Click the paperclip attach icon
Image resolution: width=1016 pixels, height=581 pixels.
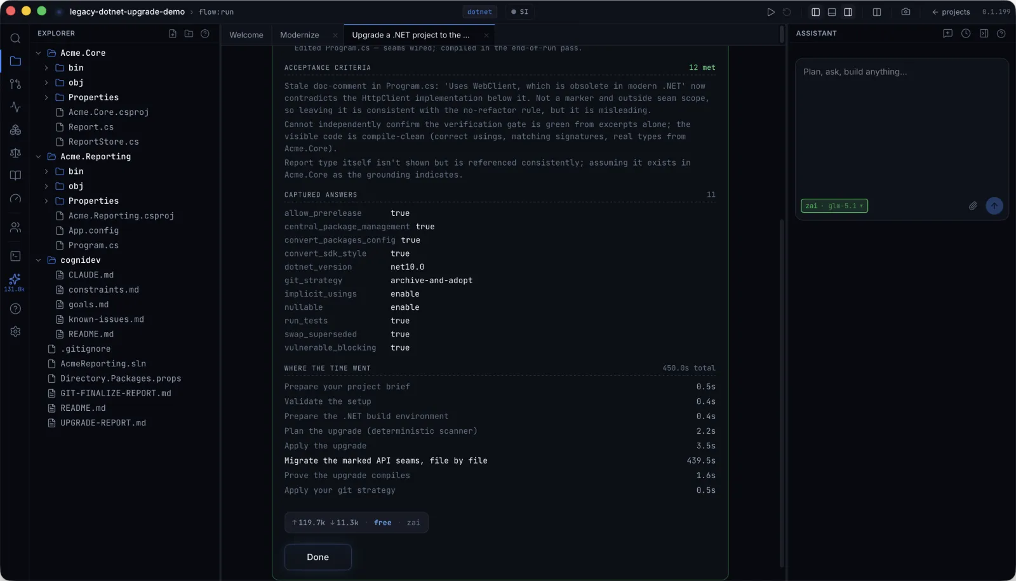pyautogui.click(x=973, y=206)
